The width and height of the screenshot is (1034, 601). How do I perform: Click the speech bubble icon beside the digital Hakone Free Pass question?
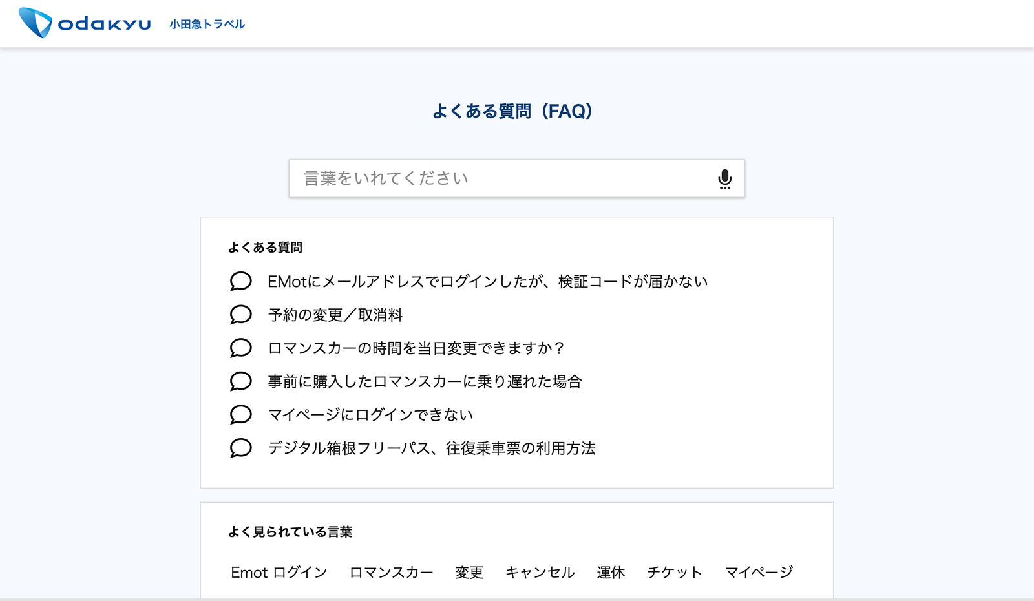coord(240,448)
